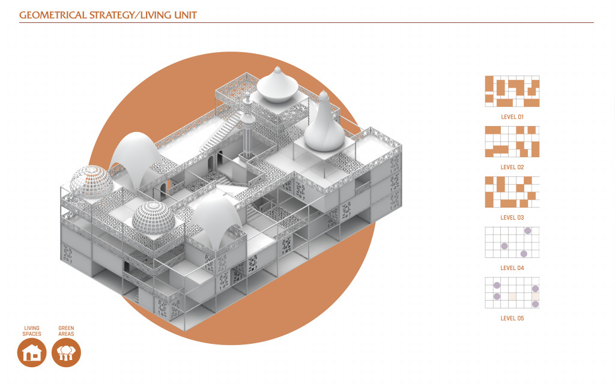
Task: Click the Living Spaces house icon
Action: click(x=32, y=353)
